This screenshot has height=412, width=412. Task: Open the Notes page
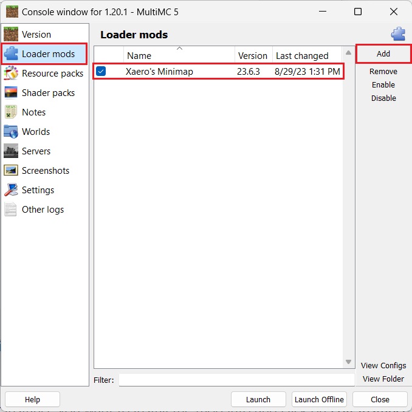pyautogui.click(x=45, y=112)
